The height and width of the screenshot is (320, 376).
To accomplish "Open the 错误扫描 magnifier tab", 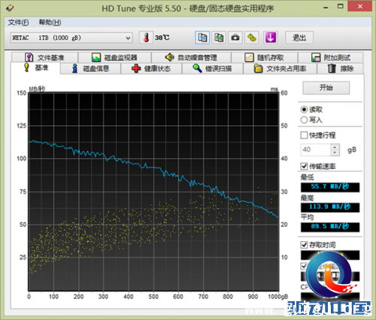I will 212,68.
